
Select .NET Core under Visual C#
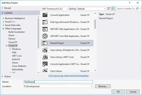[x=17, y=56]
